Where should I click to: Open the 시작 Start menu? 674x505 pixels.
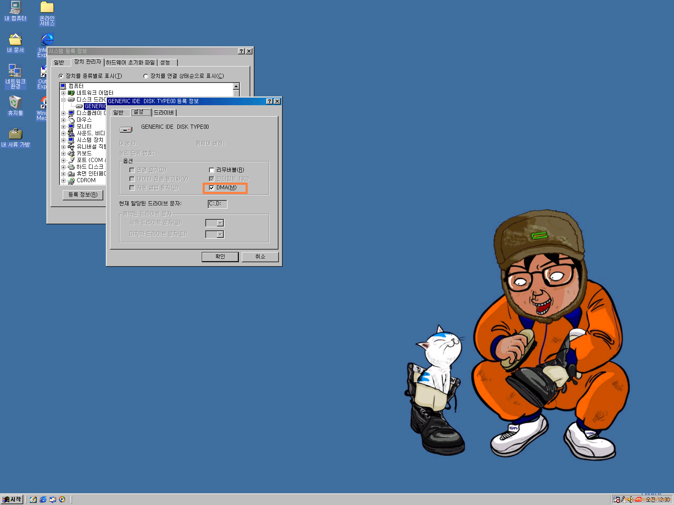tap(12, 500)
